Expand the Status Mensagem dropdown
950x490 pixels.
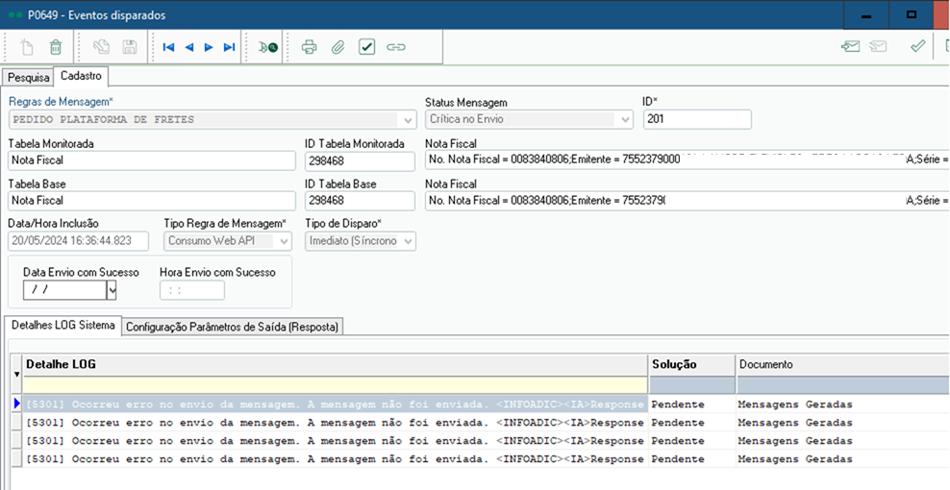click(626, 120)
